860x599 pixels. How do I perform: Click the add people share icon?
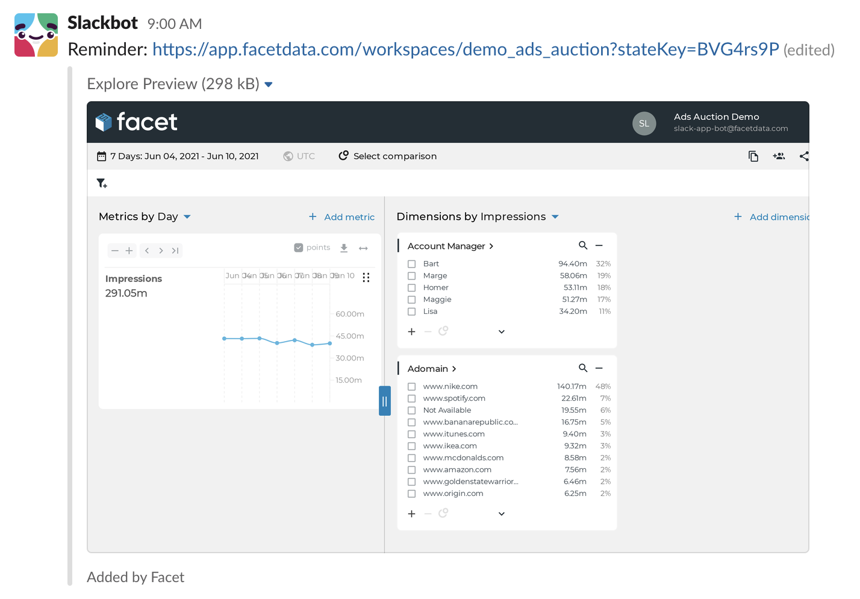pos(779,156)
